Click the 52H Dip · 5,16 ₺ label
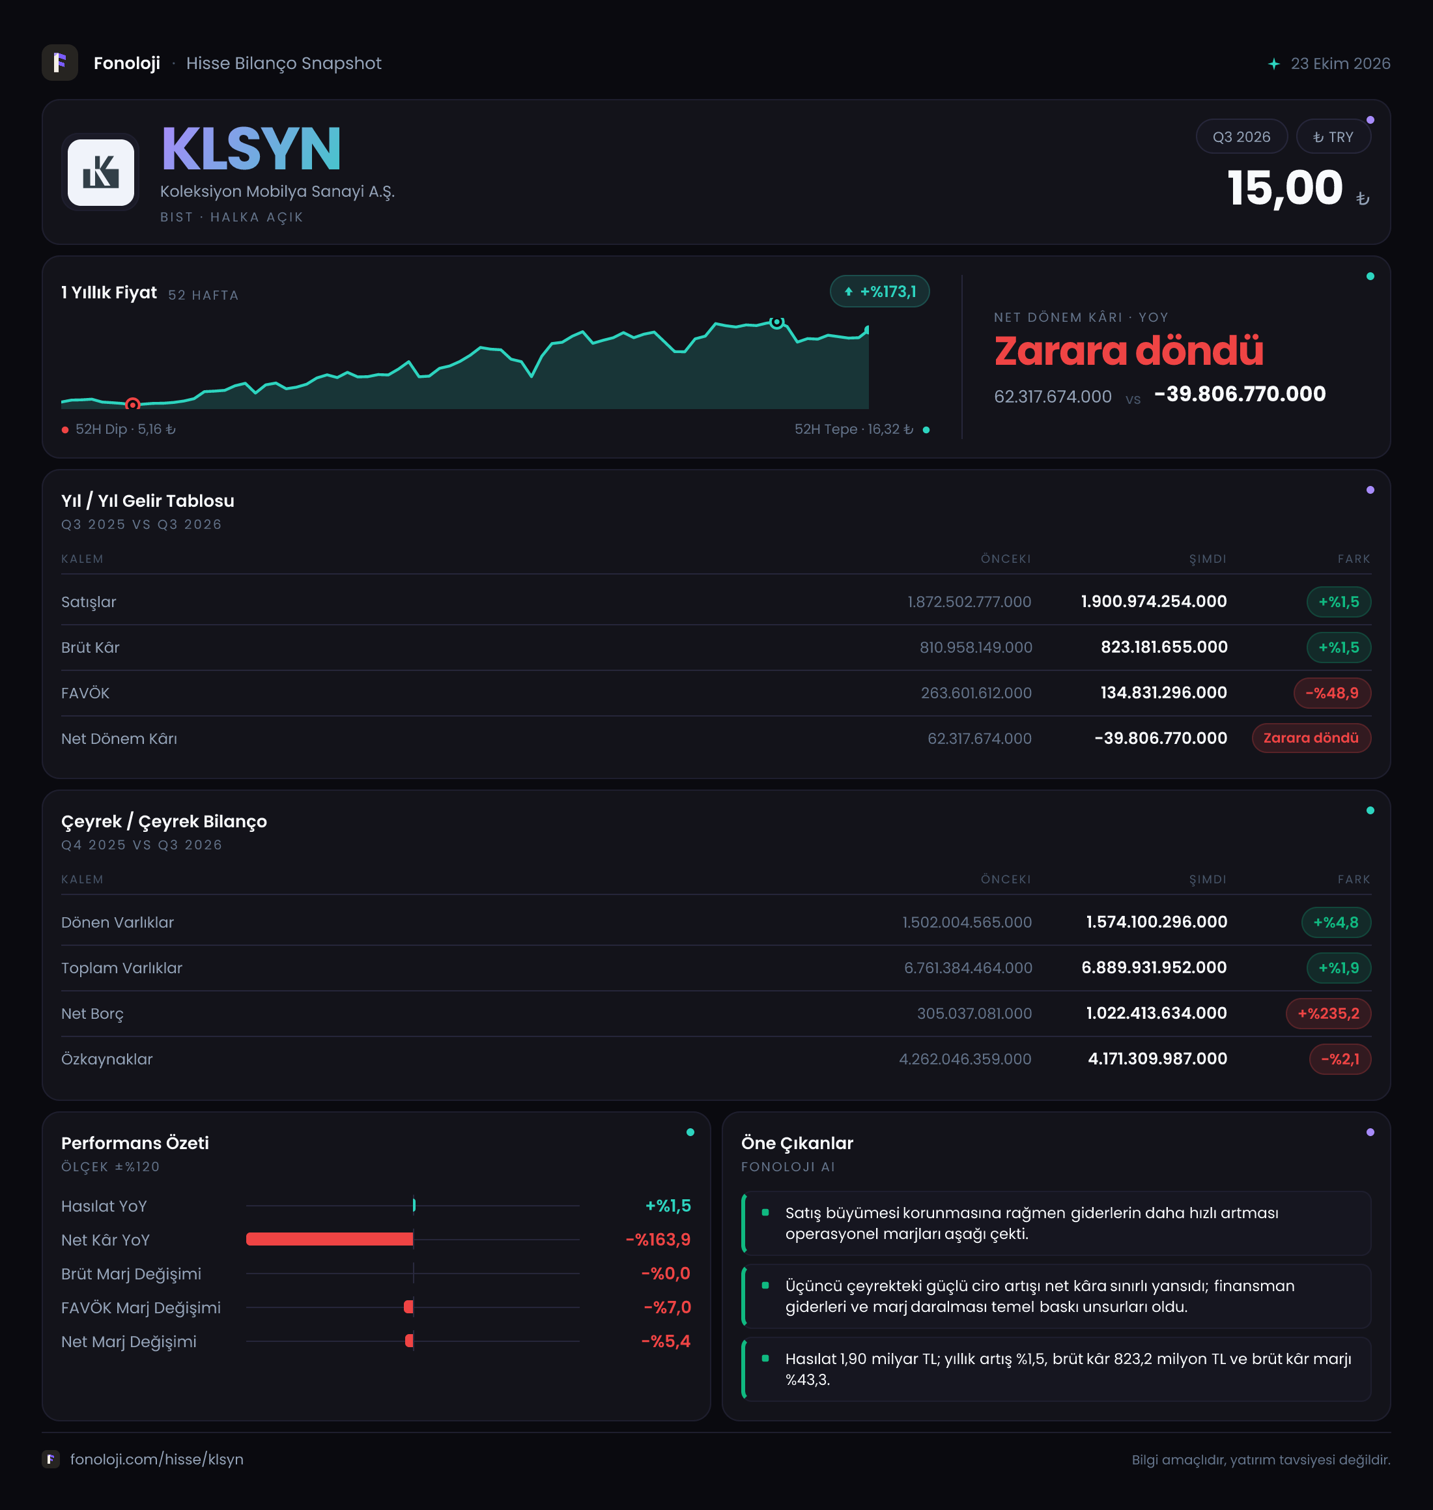The height and width of the screenshot is (1510, 1433). (125, 429)
